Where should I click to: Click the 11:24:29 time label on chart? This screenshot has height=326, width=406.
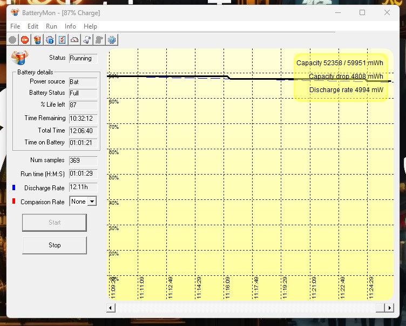pos(371,288)
